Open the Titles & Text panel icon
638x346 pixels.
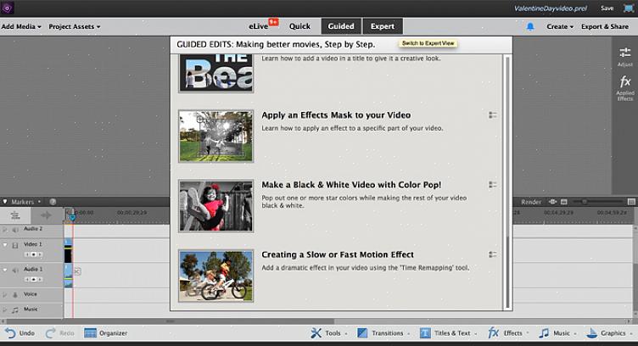tap(425, 333)
